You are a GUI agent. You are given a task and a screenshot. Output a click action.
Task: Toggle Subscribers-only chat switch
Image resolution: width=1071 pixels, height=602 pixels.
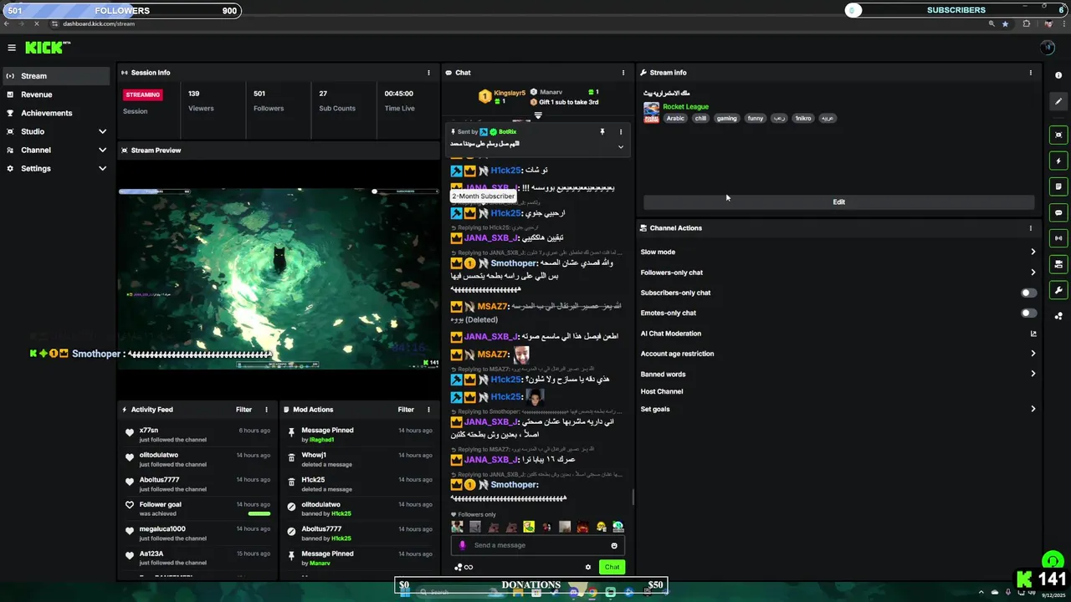(1028, 293)
